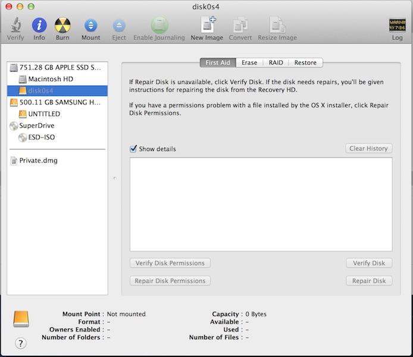Image resolution: width=413 pixels, height=357 pixels.
Task: Mount the volume via the Mount icon
Action: [x=91, y=26]
